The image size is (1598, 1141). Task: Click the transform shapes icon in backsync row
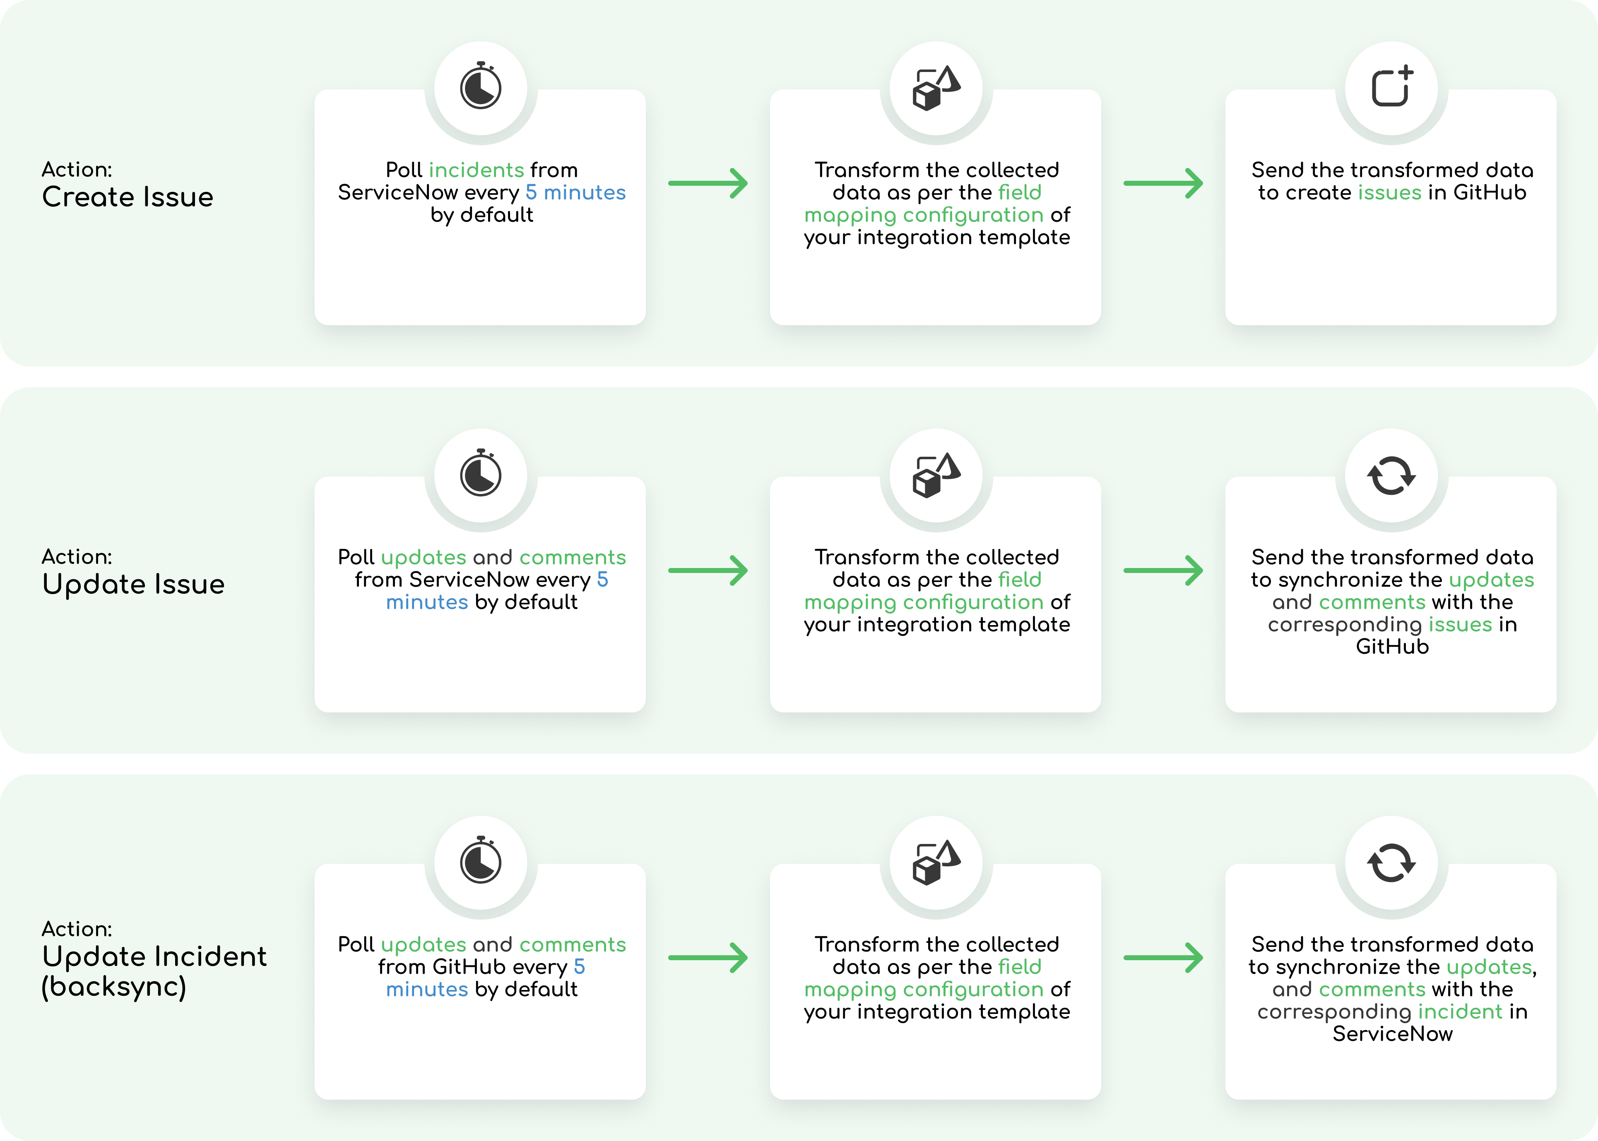pyautogui.click(x=936, y=863)
